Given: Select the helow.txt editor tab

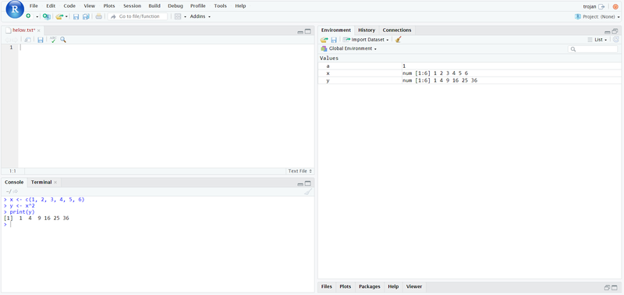Looking at the screenshot, I should (x=23, y=30).
